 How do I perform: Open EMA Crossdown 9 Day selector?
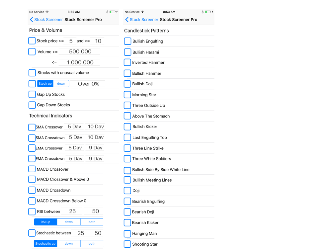(96, 159)
